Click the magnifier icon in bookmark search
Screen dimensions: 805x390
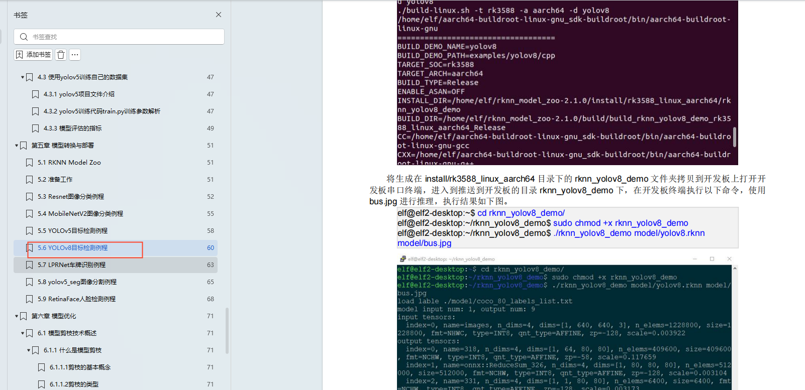point(24,37)
